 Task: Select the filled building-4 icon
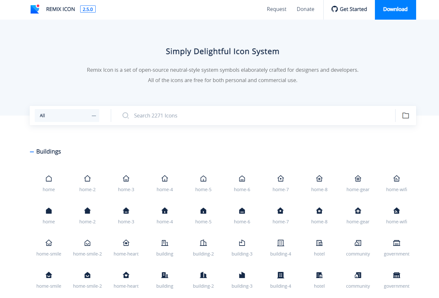[x=281, y=275]
